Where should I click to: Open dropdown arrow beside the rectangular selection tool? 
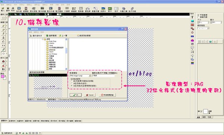(7, 18)
